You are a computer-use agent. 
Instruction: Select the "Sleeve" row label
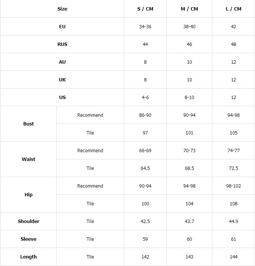click(29, 239)
